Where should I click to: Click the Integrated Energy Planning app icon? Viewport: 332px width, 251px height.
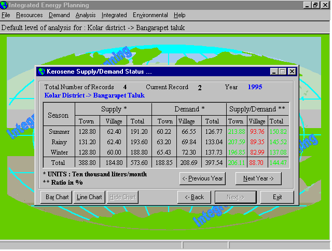(x=5, y=5)
